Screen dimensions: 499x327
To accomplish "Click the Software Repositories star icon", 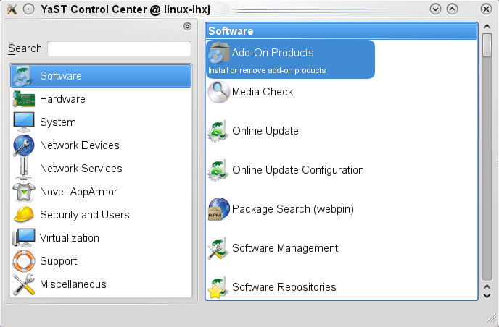I will coord(219,287).
